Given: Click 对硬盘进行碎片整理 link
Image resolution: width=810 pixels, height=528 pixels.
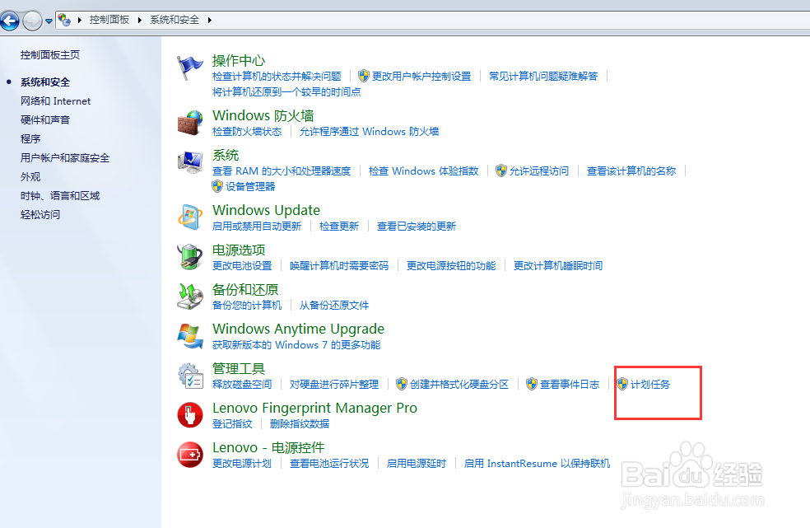Looking at the screenshot, I should (x=333, y=384).
